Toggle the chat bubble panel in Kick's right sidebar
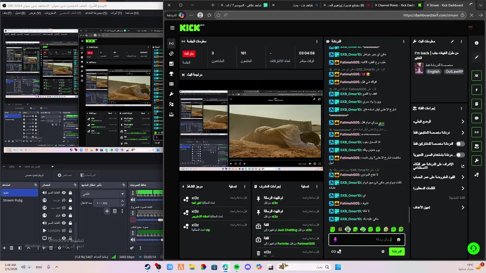The width and height of the screenshot is (486, 273). 477,118
